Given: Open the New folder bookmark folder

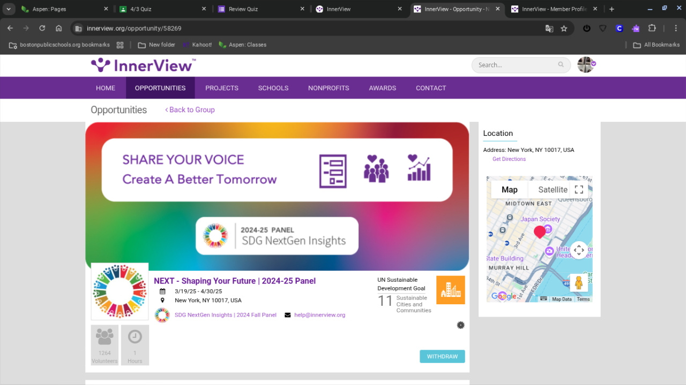Looking at the screenshot, I should click(156, 45).
